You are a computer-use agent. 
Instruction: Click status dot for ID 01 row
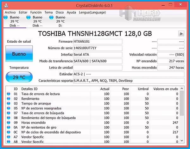point(9,94)
